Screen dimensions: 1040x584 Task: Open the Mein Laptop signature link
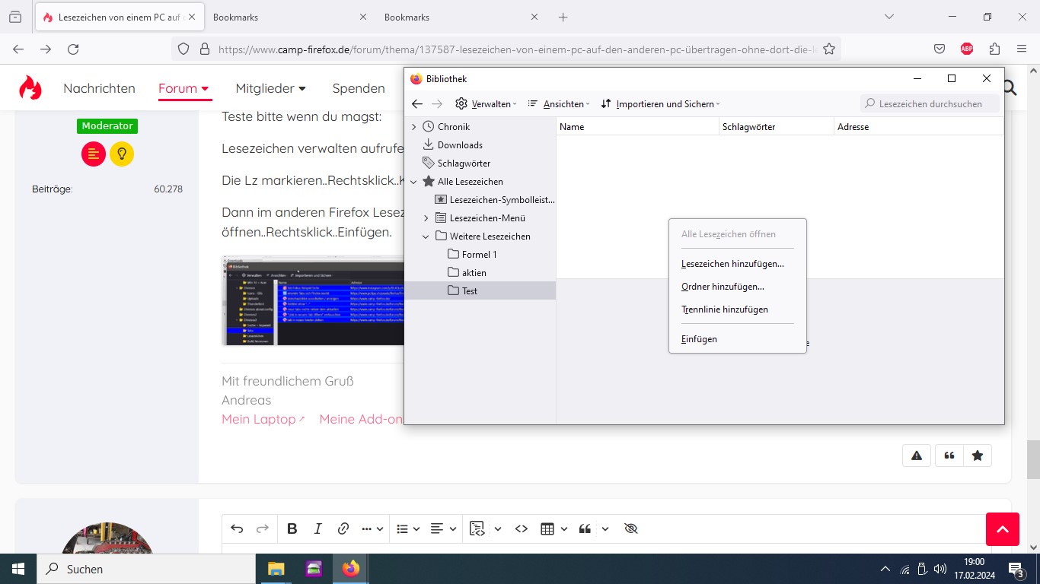coord(259,419)
